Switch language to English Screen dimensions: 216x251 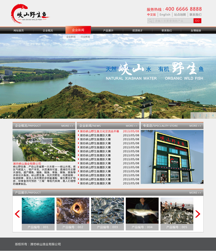[x=165, y=15]
